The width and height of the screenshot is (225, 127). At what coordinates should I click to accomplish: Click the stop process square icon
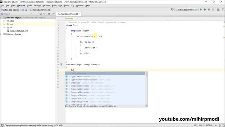pyautogui.click(x=213, y=10)
